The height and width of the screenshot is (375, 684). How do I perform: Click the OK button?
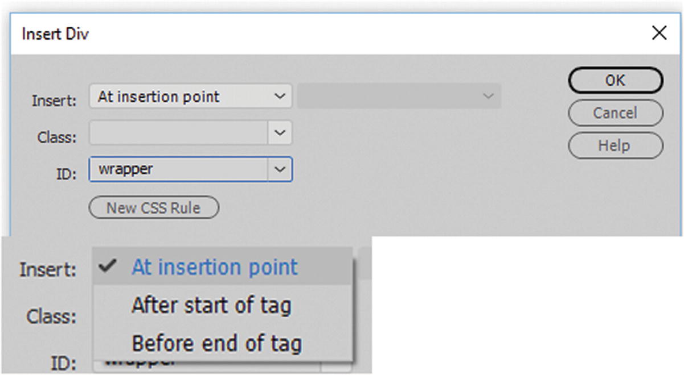615,81
